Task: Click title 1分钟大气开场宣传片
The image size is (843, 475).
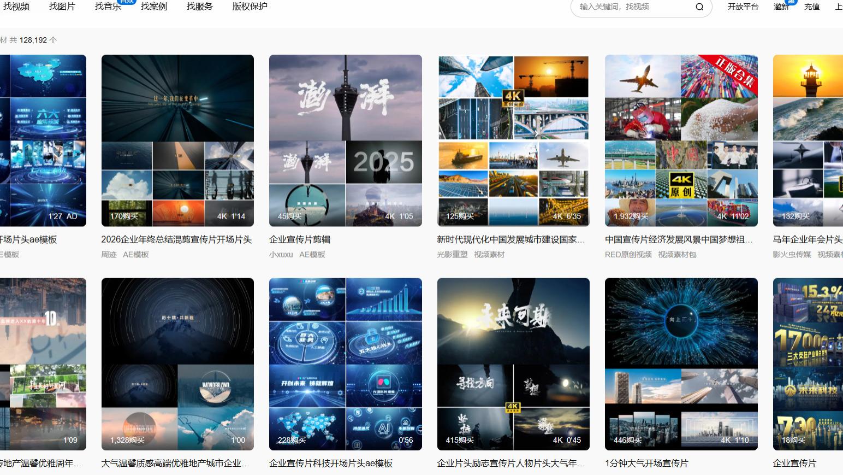Action: tap(646, 463)
